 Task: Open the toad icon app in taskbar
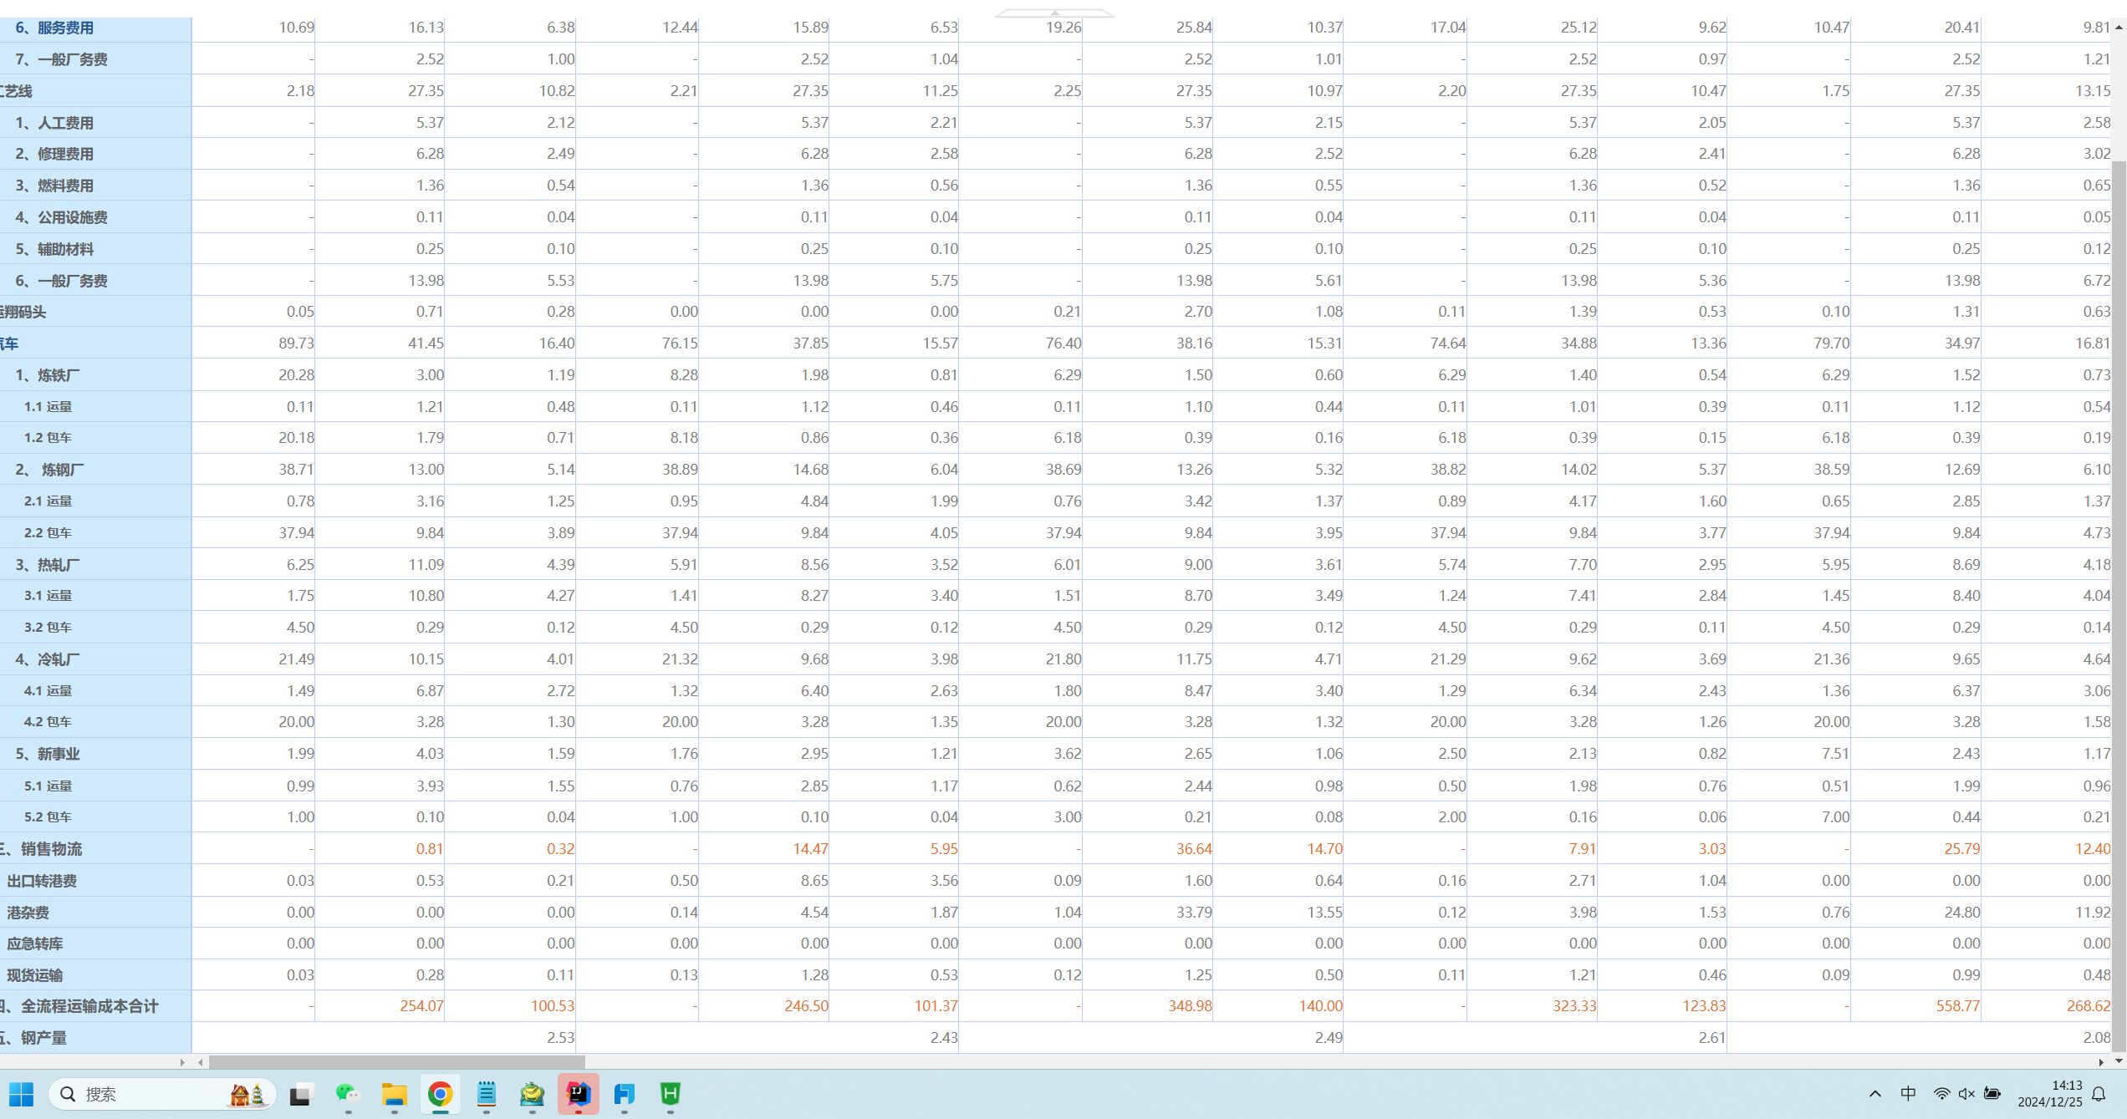coord(533,1094)
